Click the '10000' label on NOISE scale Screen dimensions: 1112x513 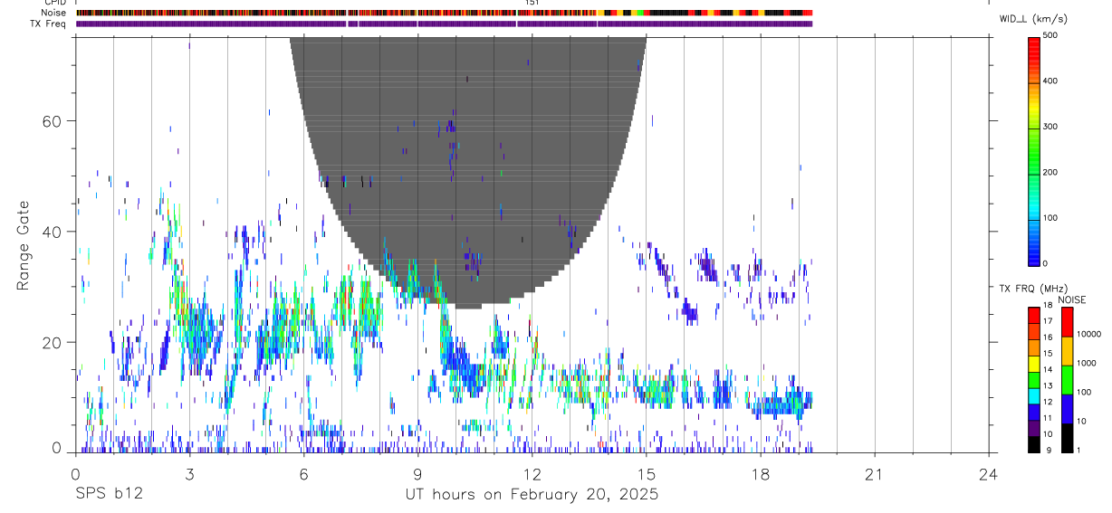1089,334
